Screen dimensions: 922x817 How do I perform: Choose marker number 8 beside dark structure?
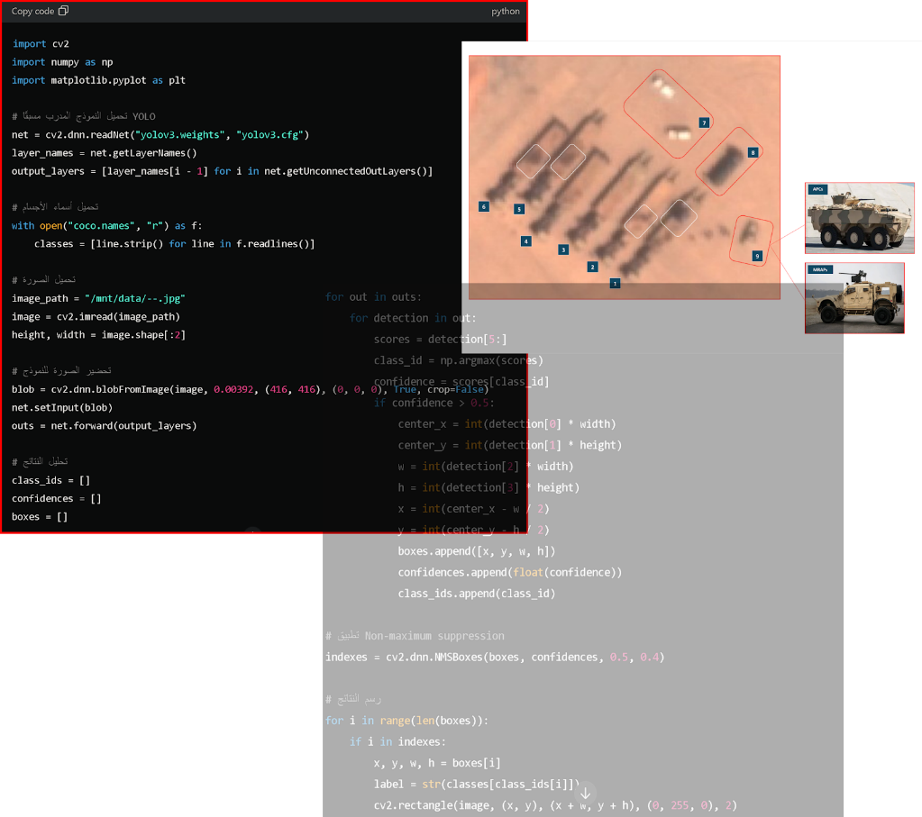753,153
